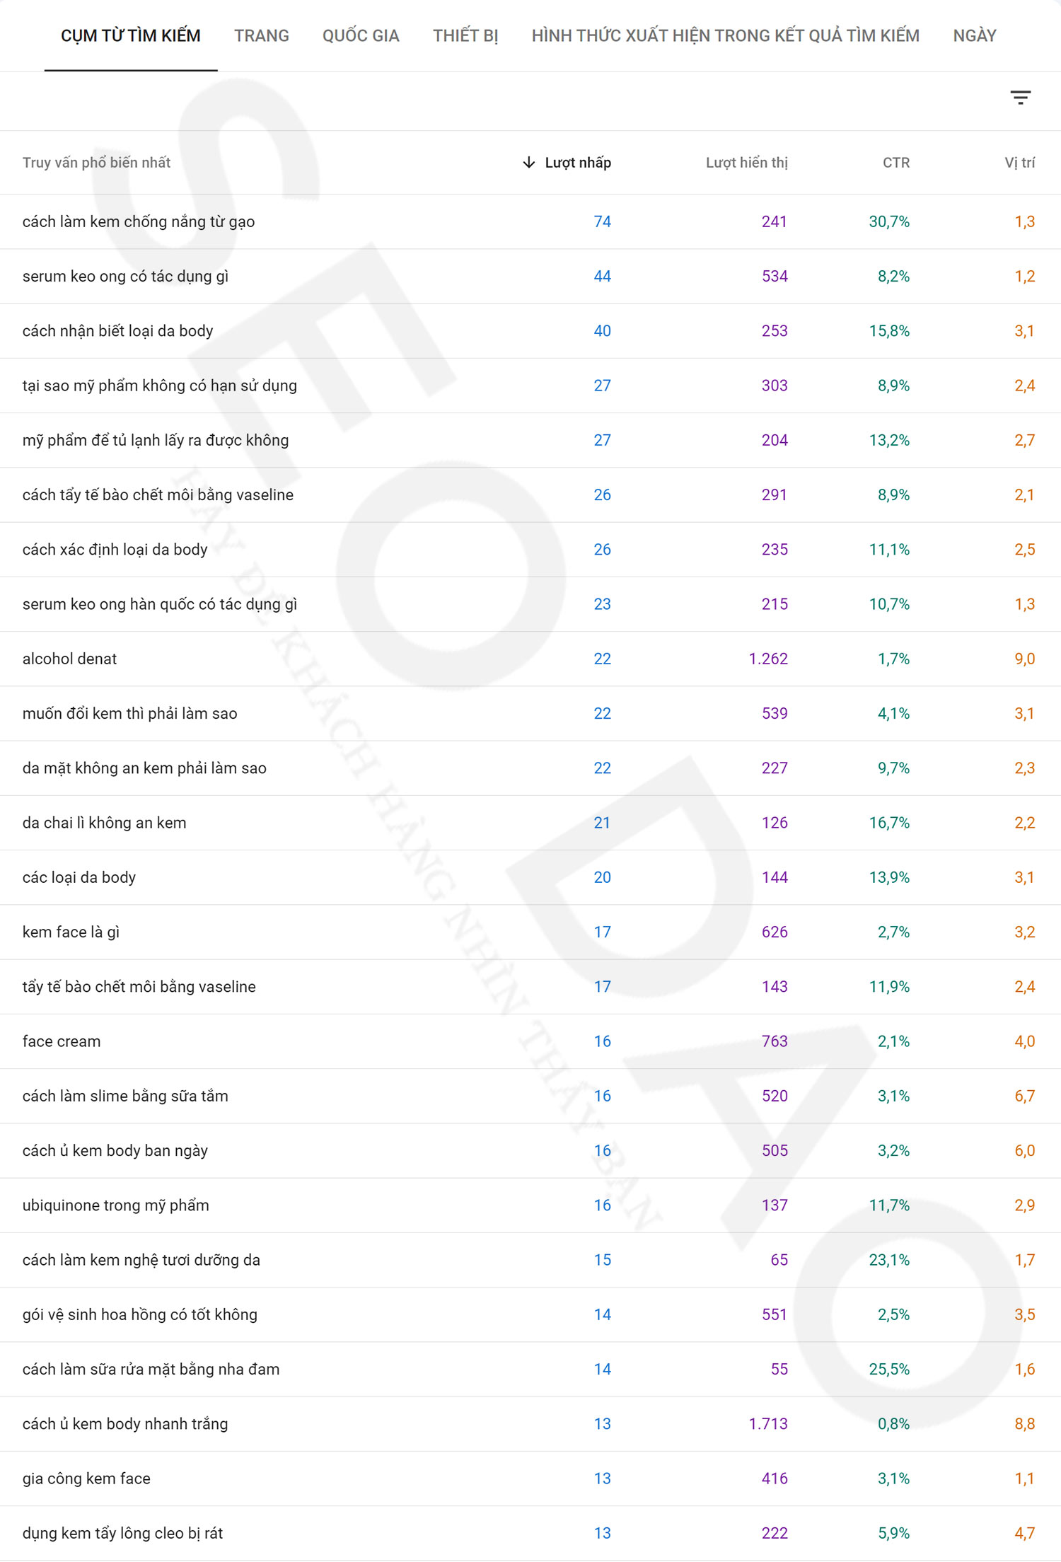Click 'gia công kem face' query
The image size is (1061, 1562).
point(86,1479)
